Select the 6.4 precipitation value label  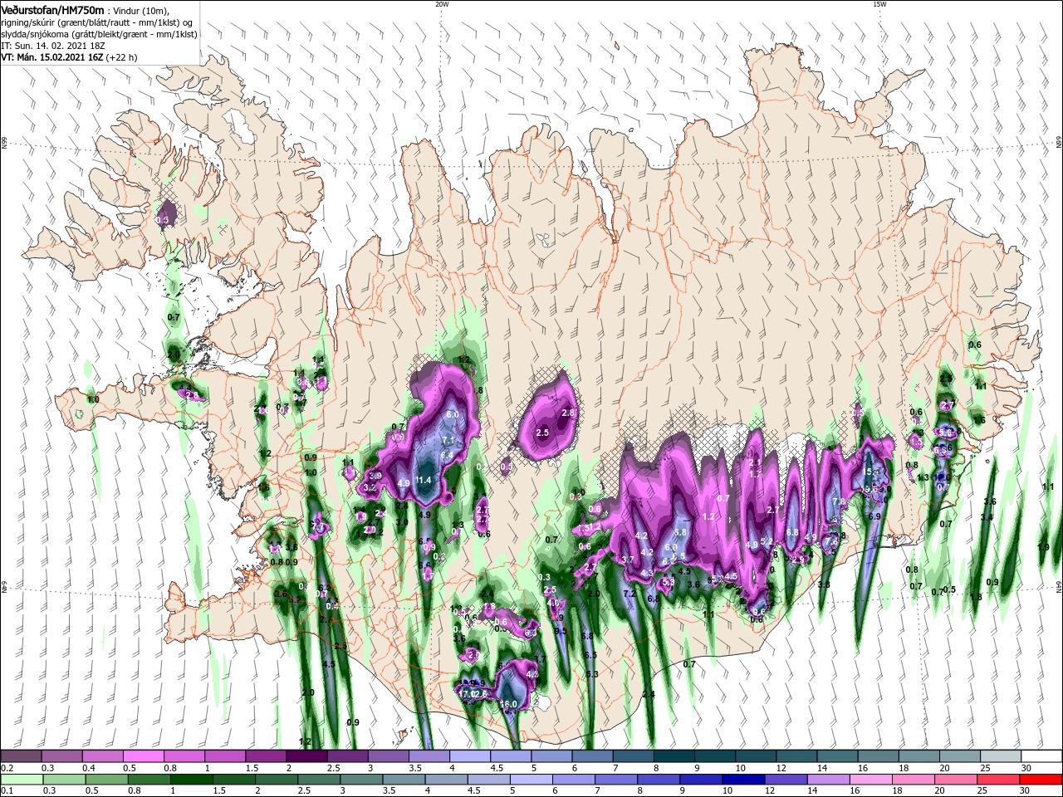point(447,455)
